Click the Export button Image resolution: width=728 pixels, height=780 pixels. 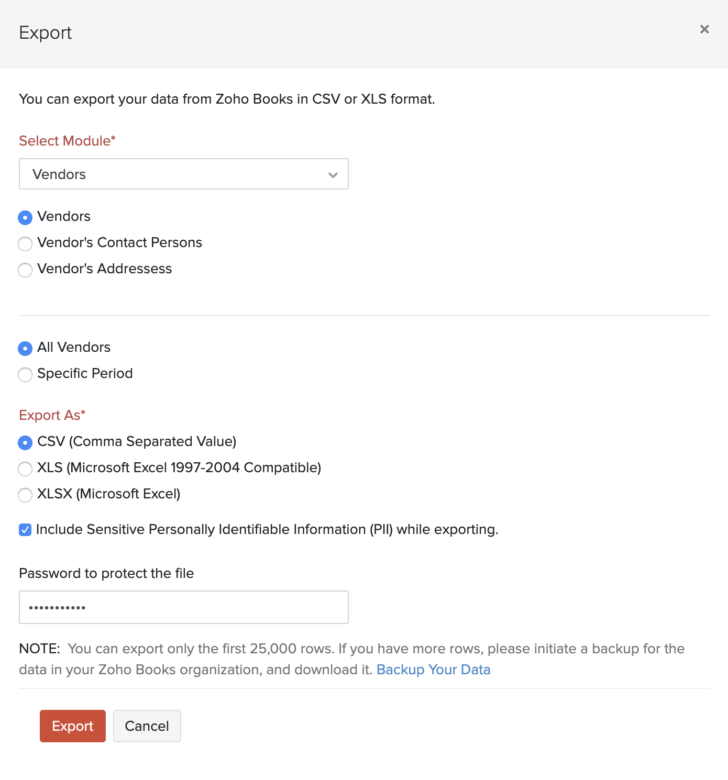(72, 726)
